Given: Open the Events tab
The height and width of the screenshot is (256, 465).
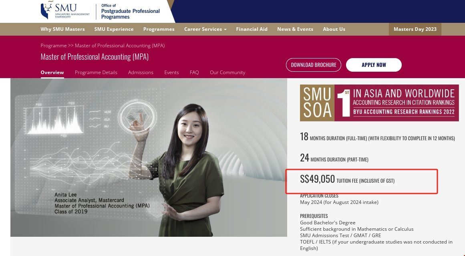Looking at the screenshot, I should click(x=171, y=72).
